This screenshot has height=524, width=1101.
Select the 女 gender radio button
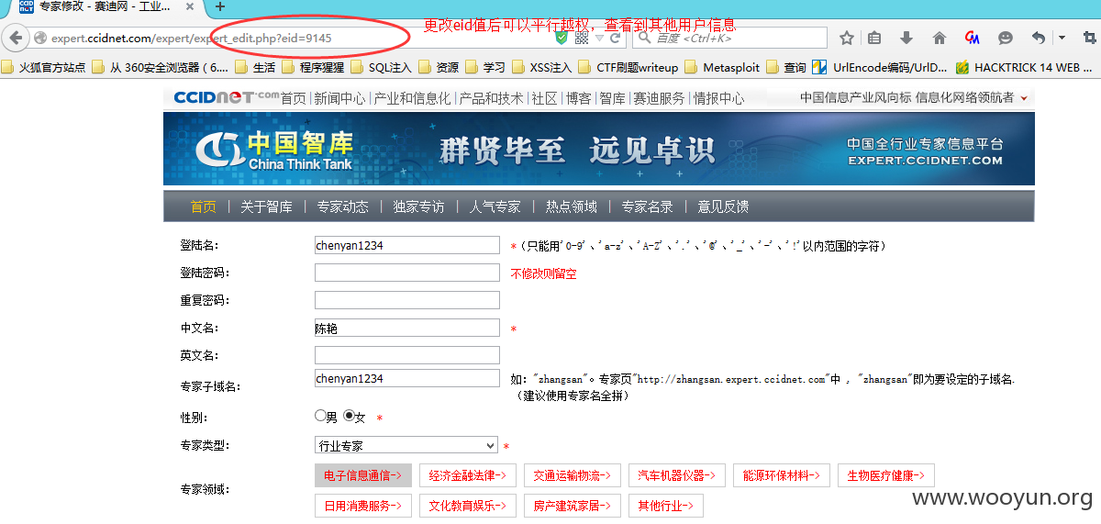tap(349, 416)
